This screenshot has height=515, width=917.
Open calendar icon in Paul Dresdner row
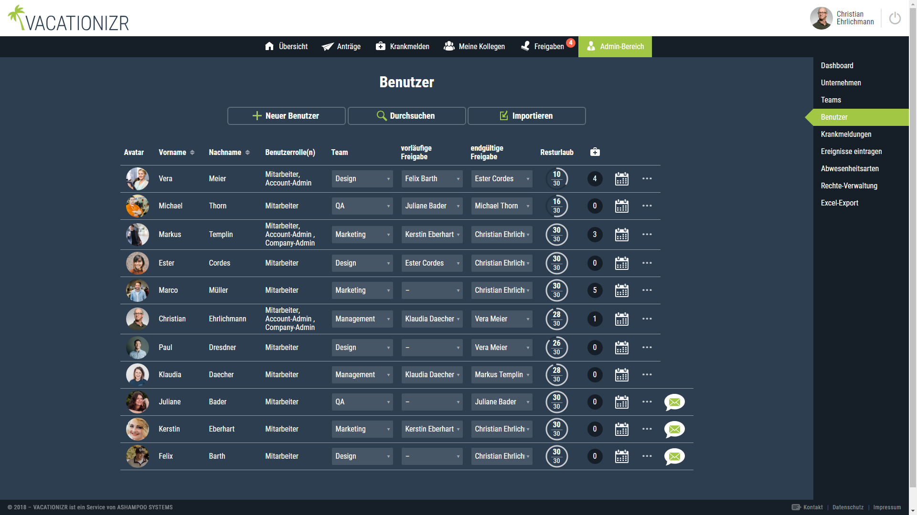[621, 348]
